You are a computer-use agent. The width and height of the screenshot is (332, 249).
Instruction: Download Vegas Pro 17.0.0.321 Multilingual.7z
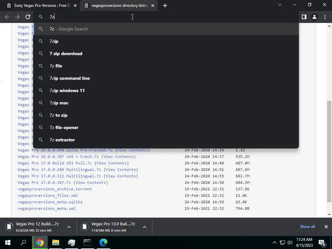click(59, 176)
